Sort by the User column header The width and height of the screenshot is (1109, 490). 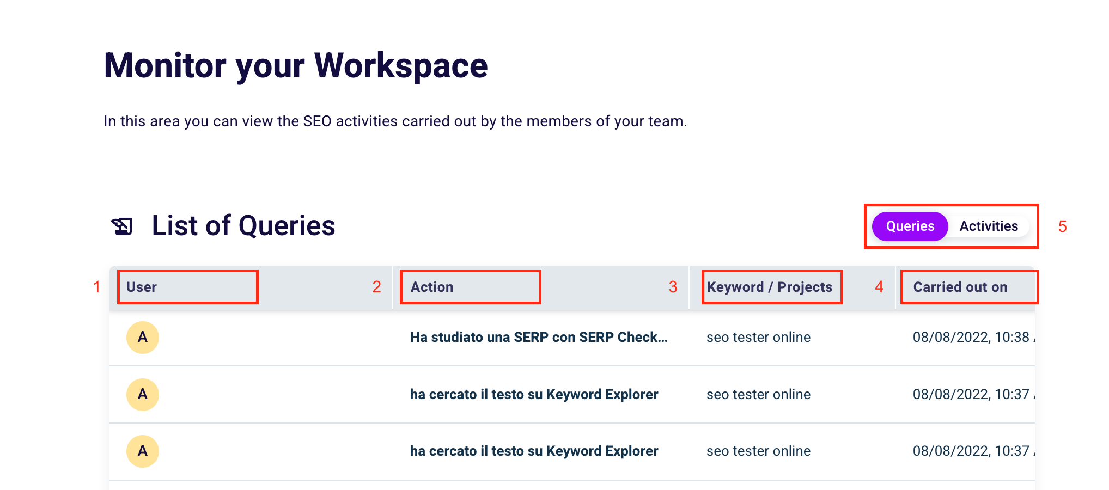click(x=142, y=287)
